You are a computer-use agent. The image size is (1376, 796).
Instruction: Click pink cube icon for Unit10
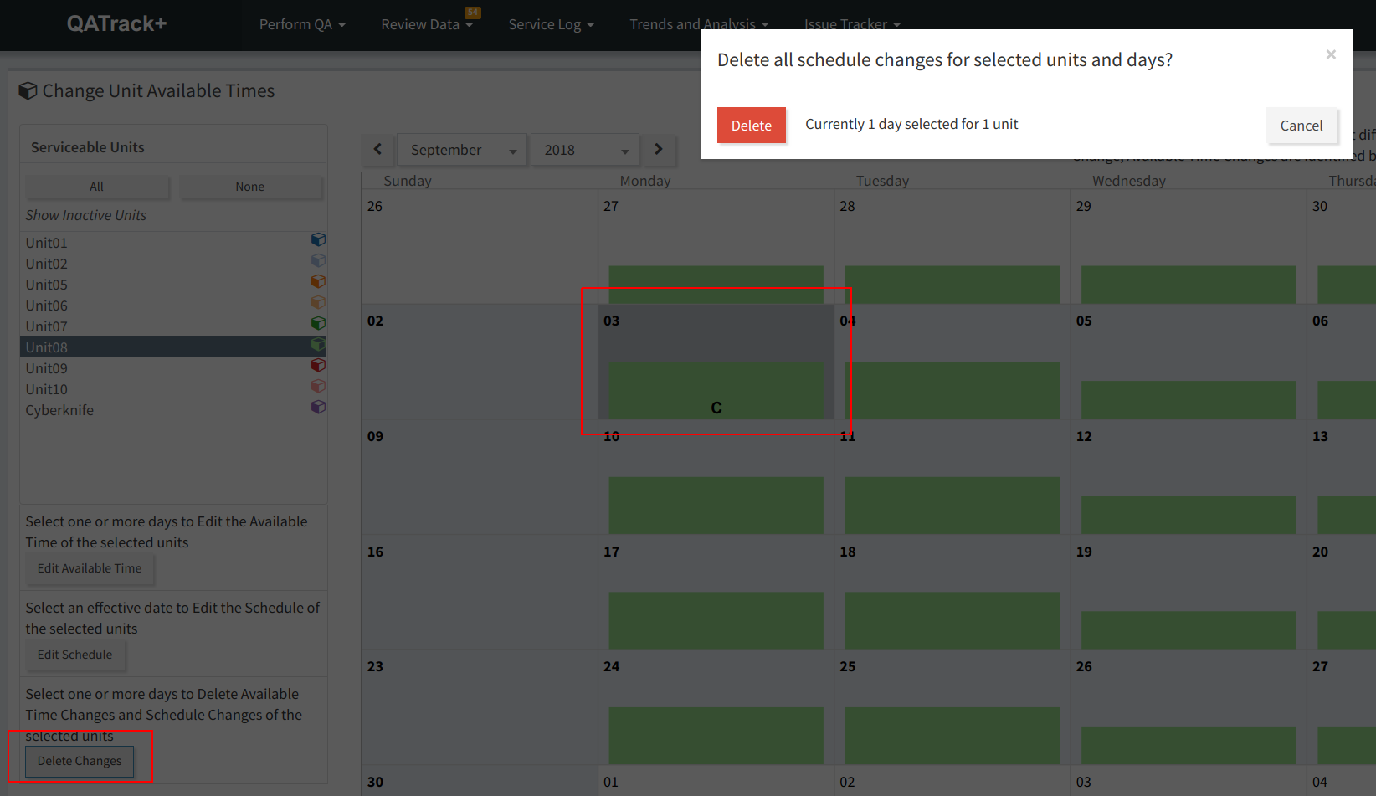coord(318,386)
